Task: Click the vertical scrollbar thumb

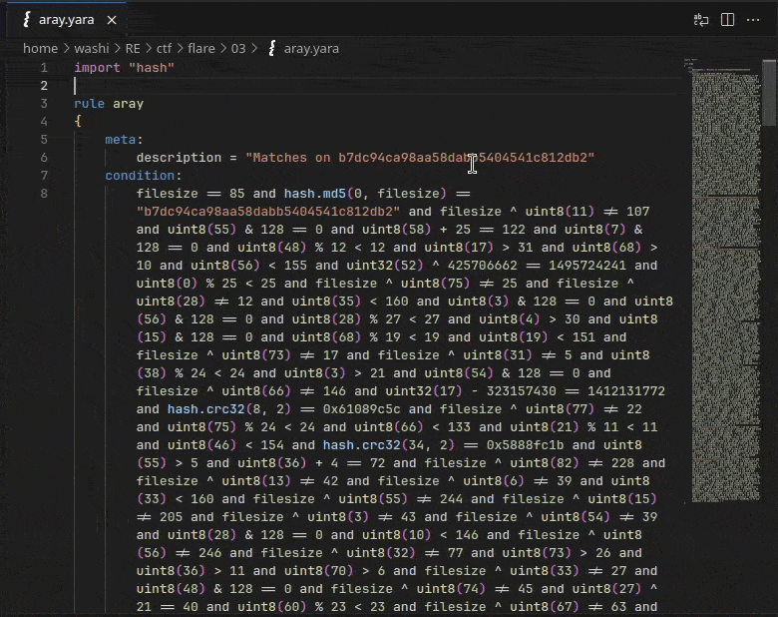Action: (x=770, y=93)
